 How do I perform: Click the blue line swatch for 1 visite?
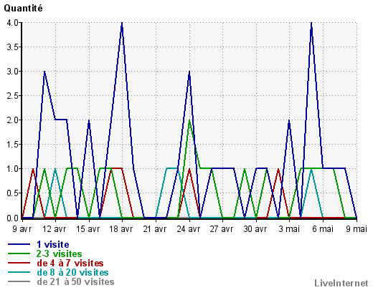click(19, 244)
